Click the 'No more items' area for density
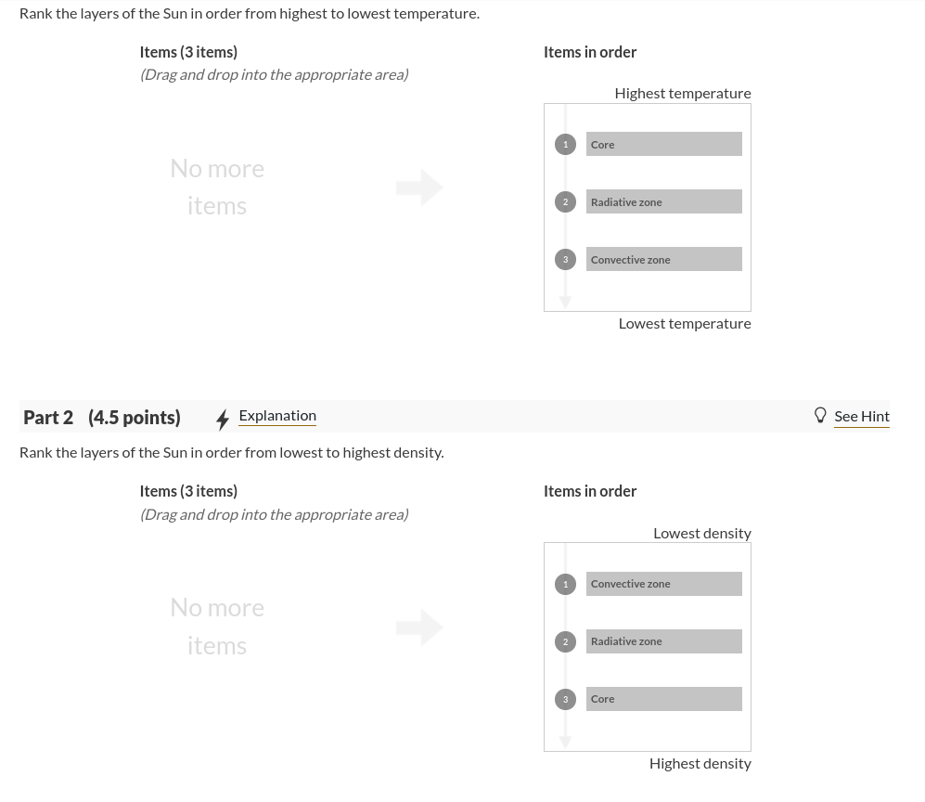Screen dimensions: 925x802 click(217, 627)
